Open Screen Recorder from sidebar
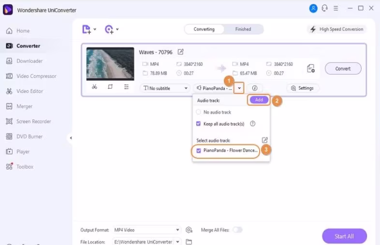Screen dimensions: 380x245 tap(29, 121)
